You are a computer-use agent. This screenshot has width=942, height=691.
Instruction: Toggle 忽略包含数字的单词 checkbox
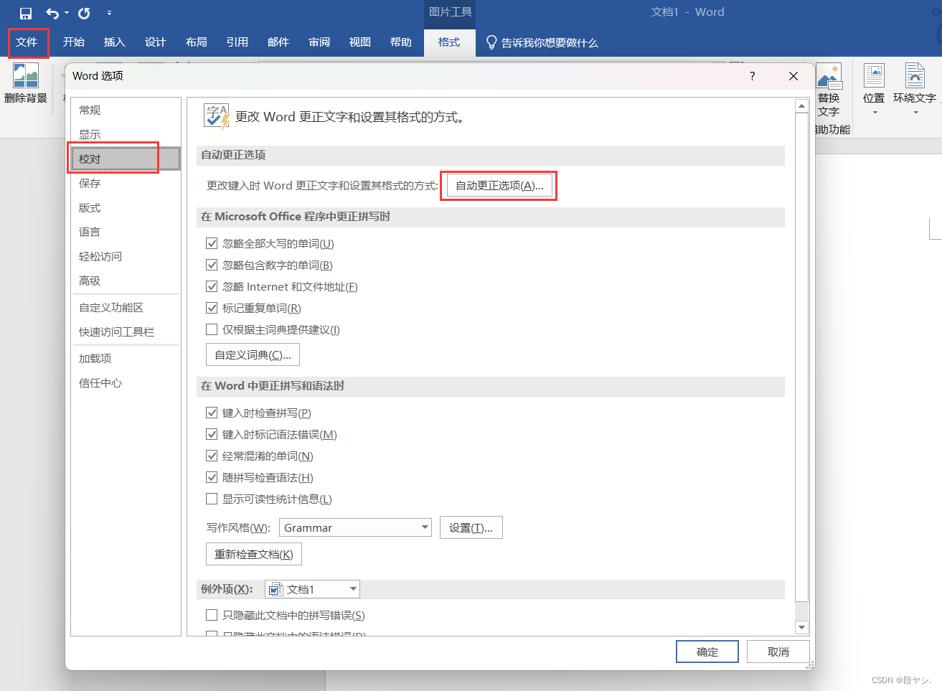[212, 265]
